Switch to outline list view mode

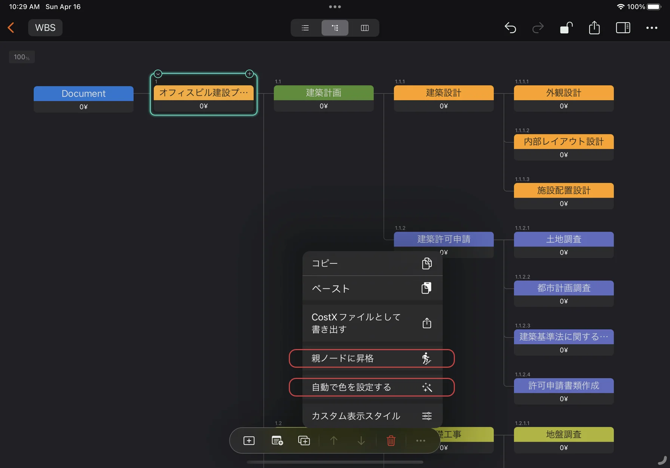305,28
